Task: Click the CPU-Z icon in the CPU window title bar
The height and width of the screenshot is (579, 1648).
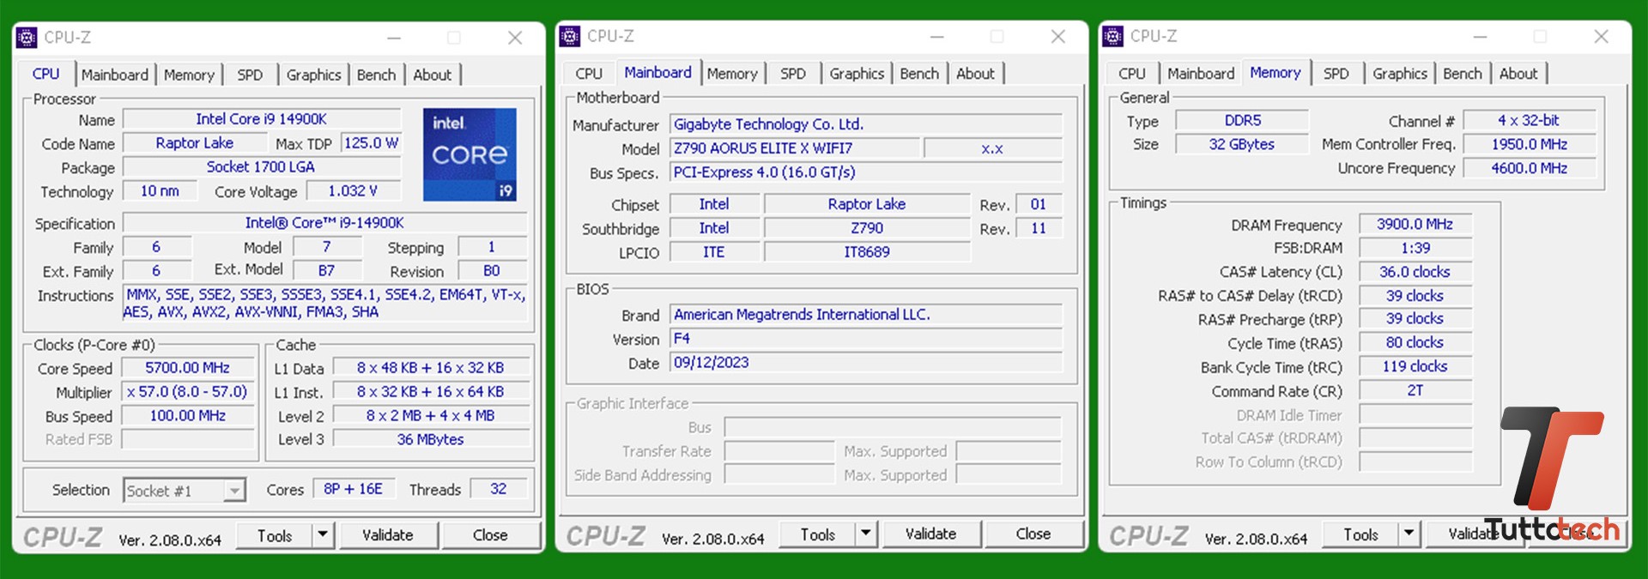Action: tap(27, 38)
